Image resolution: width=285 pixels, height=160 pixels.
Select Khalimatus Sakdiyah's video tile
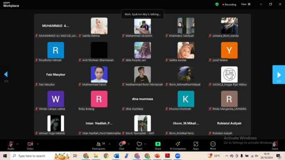[186, 26]
